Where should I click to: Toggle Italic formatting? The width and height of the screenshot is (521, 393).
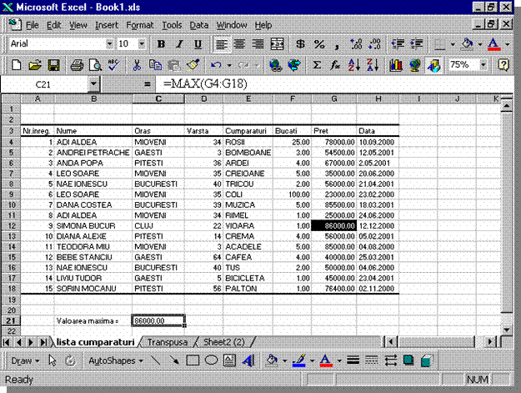click(x=179, y=43)
